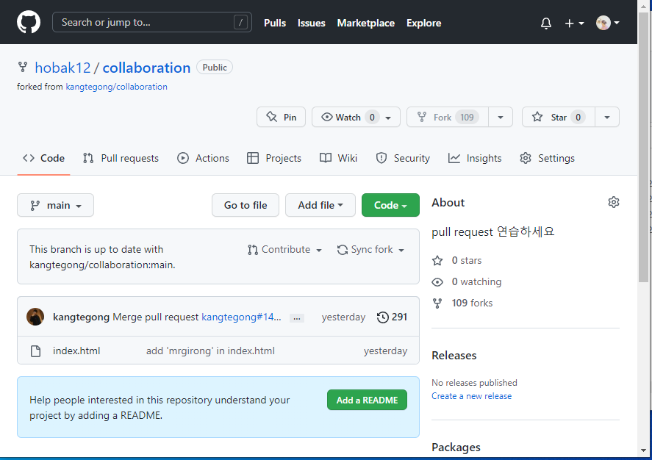
Task: Open the repository Settings tab
Action: [547, 158]
